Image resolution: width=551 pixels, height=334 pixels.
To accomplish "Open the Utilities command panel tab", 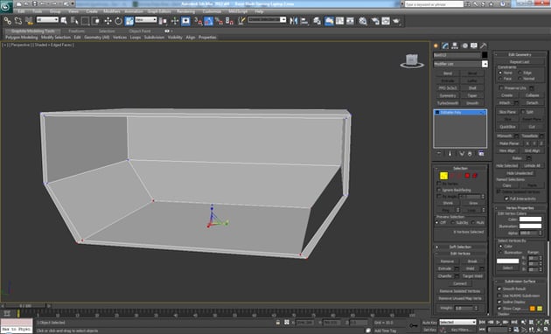I will 484,45.
